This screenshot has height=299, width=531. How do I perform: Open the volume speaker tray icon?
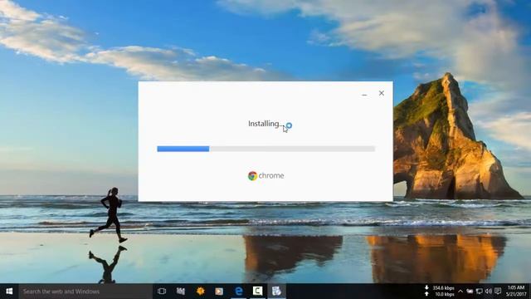pyautogui.click(x=489, y=292)
